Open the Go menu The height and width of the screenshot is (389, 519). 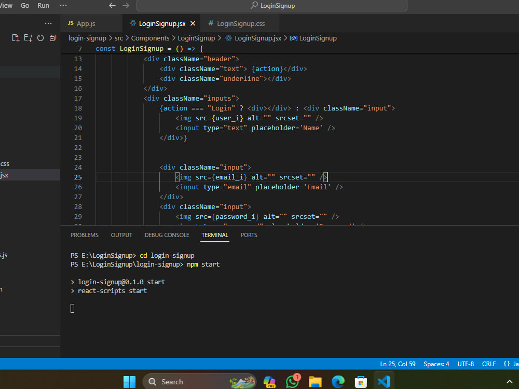25,6
